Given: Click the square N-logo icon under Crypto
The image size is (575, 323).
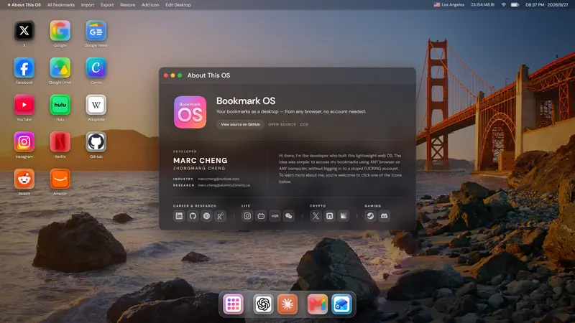Looking at the screenshot, I should click(330, 216).
